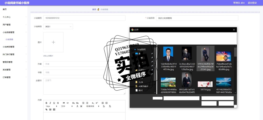This screenshot has height=120, width=263.
Task: Go to 首页 in the sidebar
Action: click(5, 9)
